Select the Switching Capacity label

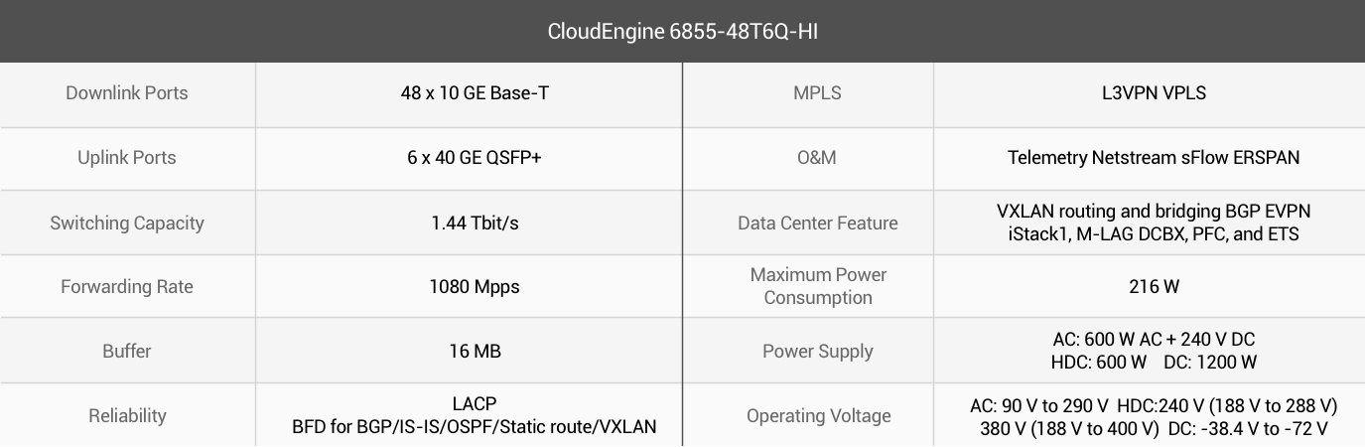(127, 223)
